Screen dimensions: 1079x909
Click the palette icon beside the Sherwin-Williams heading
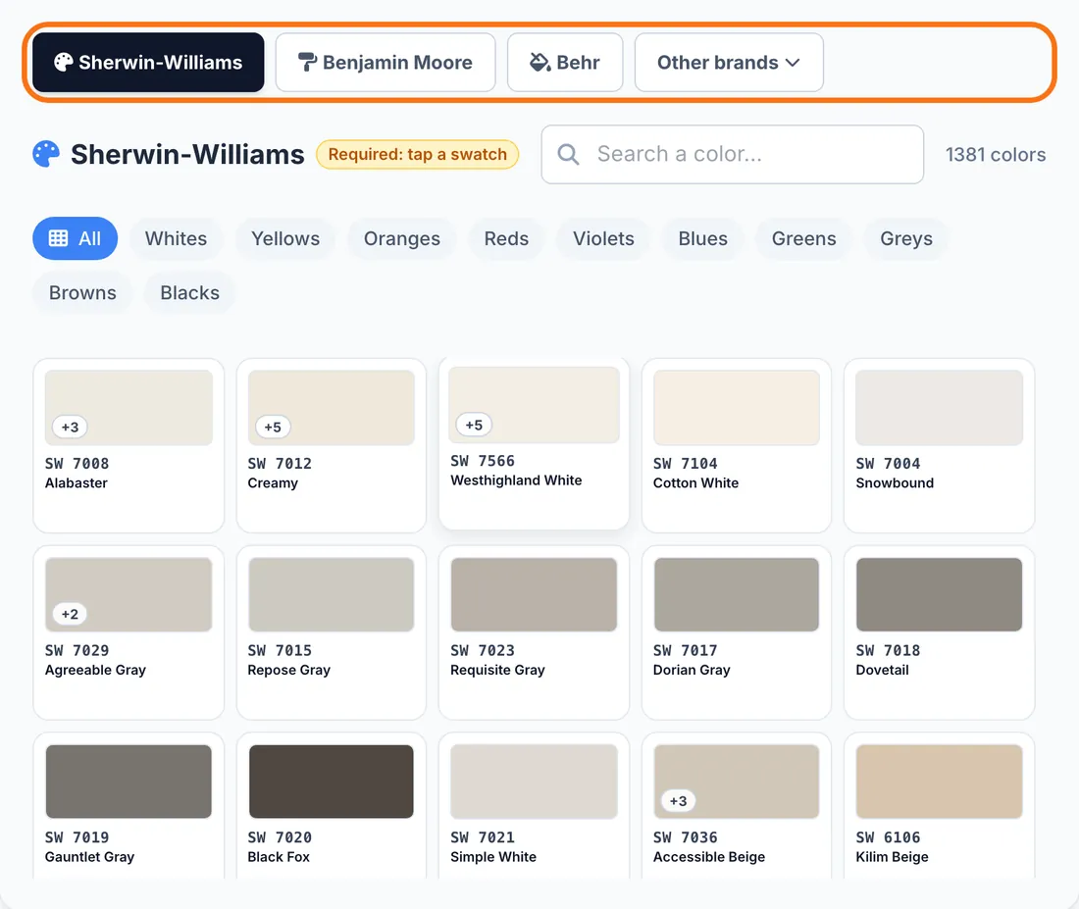[x=46, y=154]
